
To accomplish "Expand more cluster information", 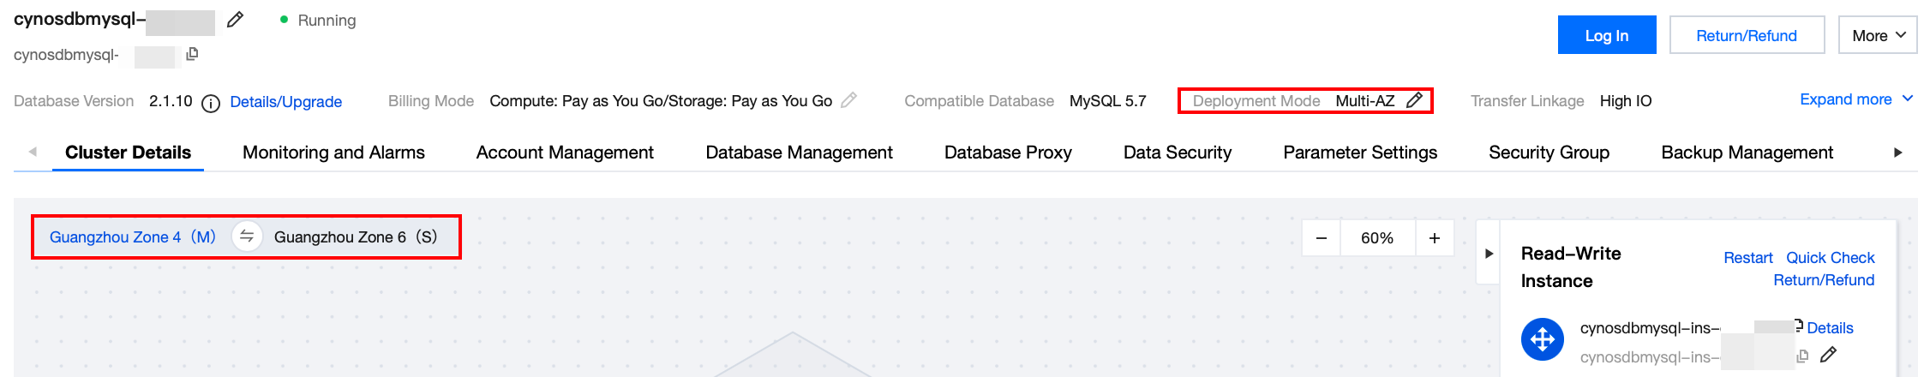I will pos(1855,99).
